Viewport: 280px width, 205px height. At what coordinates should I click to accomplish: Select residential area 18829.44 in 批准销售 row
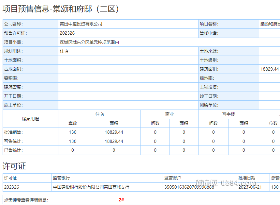click(114, 132)
